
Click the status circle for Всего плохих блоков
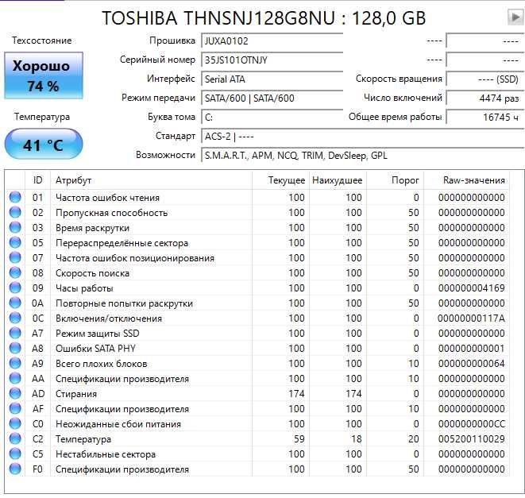point(15,363)
